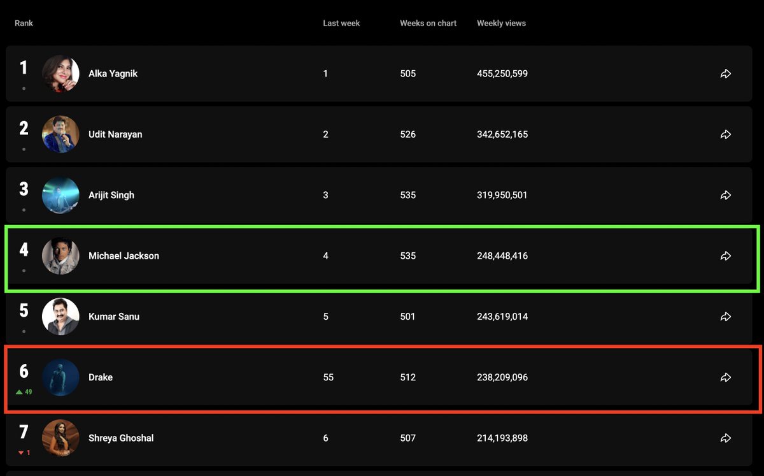Click Drake's avatar thumbnail
The width and height of the screenshot is (764, 476).
(x=60, y=377)
